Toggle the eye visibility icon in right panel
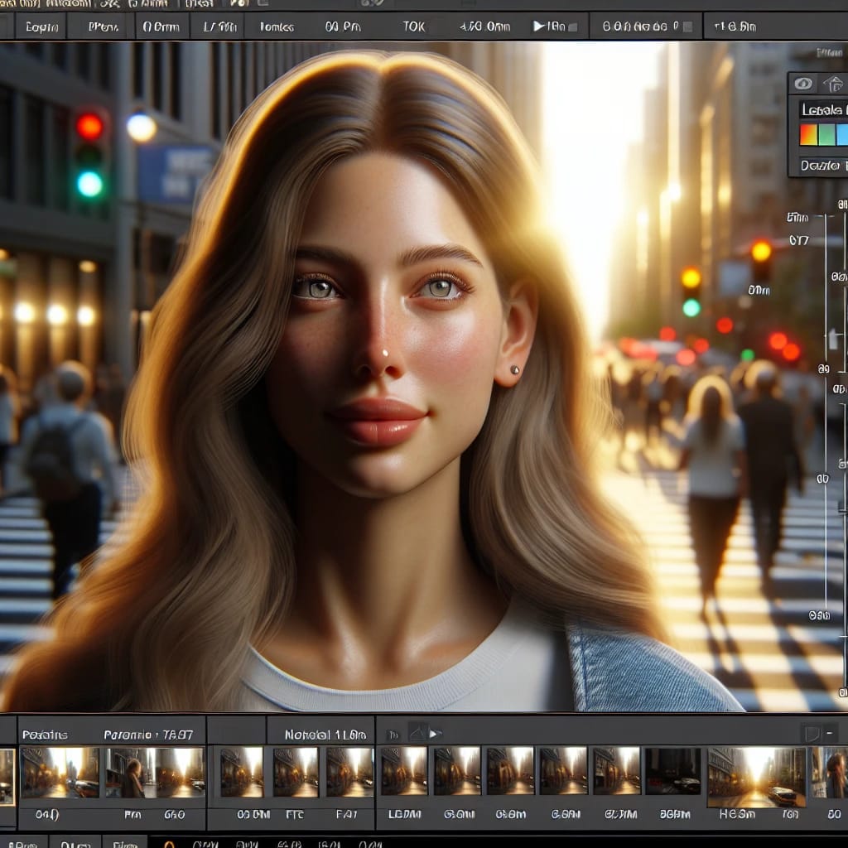The height and width of the screenshot is (848, 848). tap(803, 84)
